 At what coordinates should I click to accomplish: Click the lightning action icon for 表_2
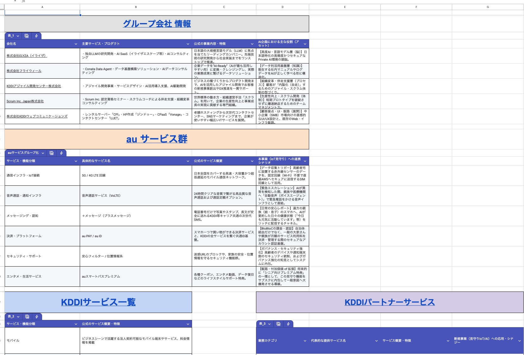(x=37, y=316)
